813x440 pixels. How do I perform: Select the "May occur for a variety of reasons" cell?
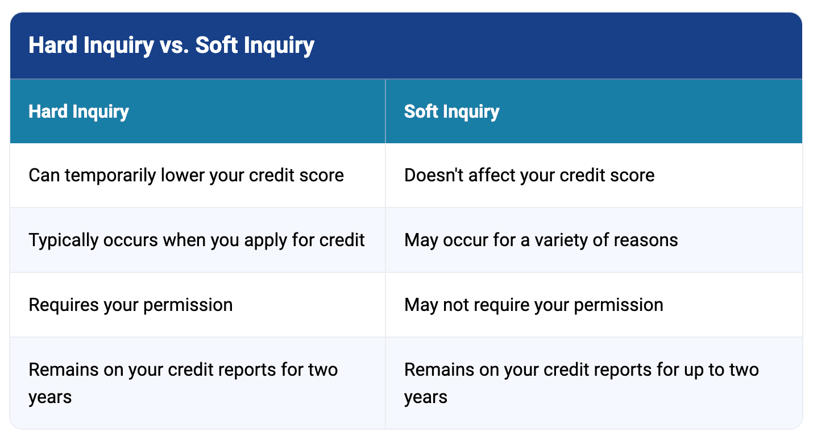point(541,240)
